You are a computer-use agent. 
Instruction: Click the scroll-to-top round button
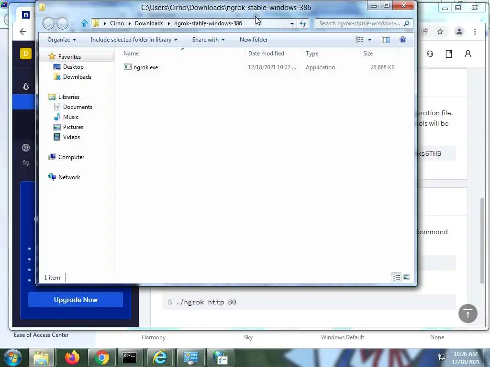click(468, 313)
